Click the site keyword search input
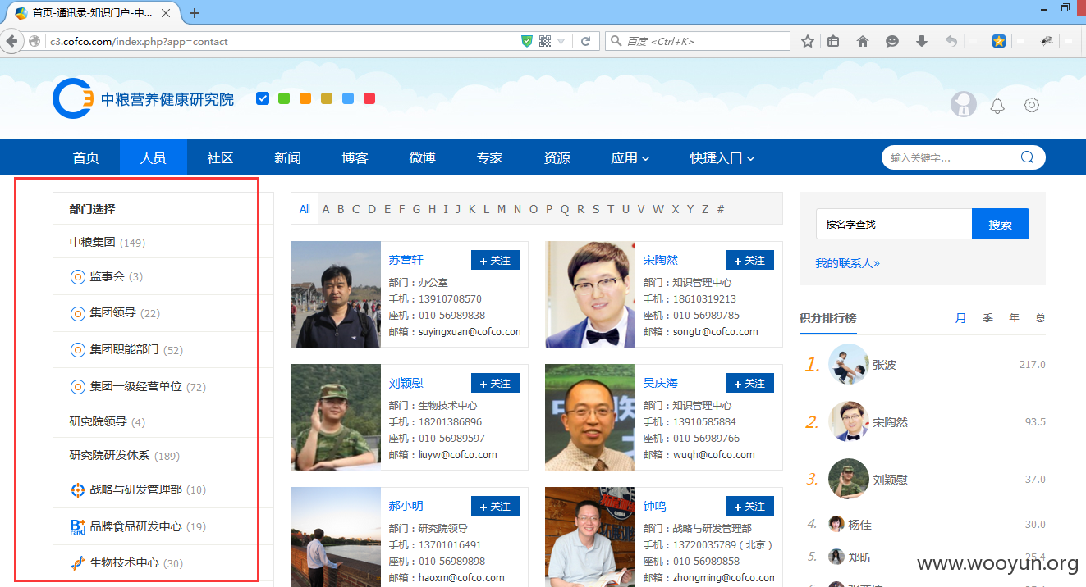This screenshot has height=587, width=1086. click(951, 157)
